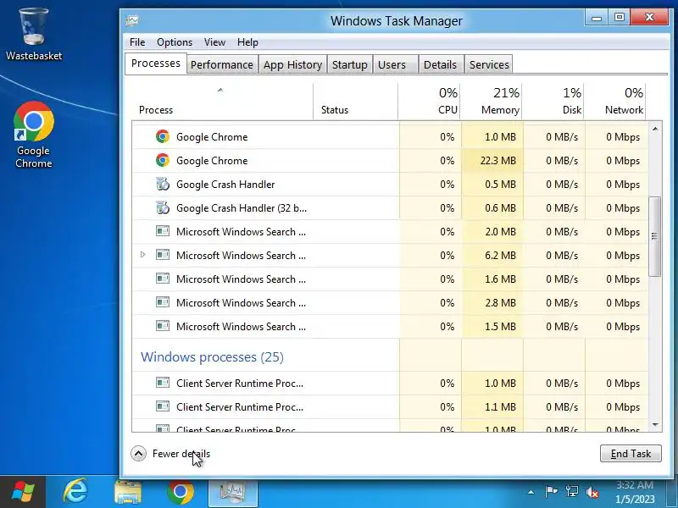Open the Help menu
The width and height of the screenshot is (678, 508).
point(247,42)
